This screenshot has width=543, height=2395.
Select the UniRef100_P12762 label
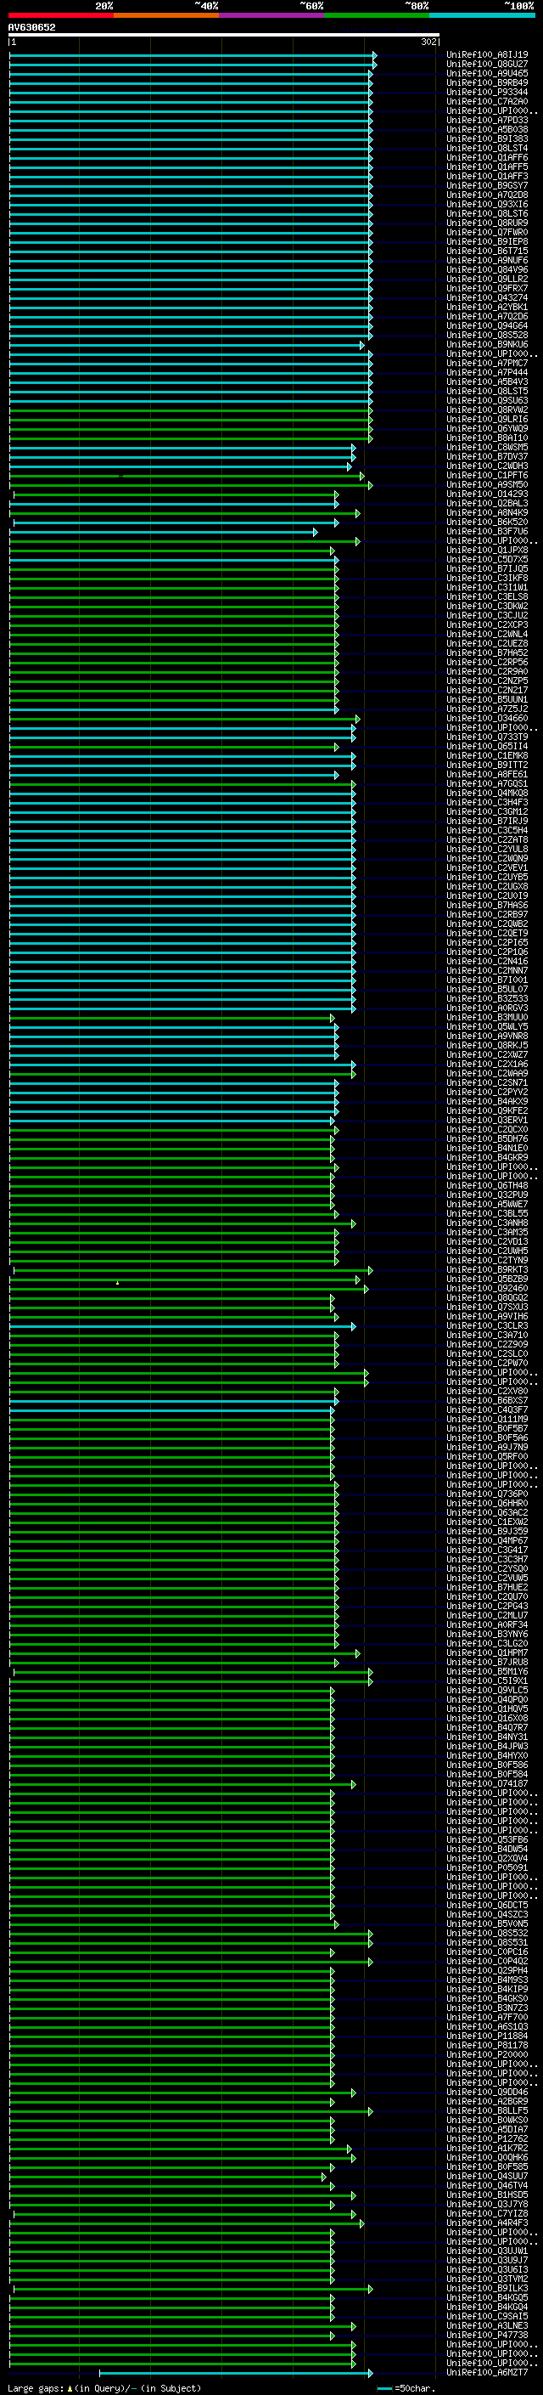click(x=487, y=2138)
